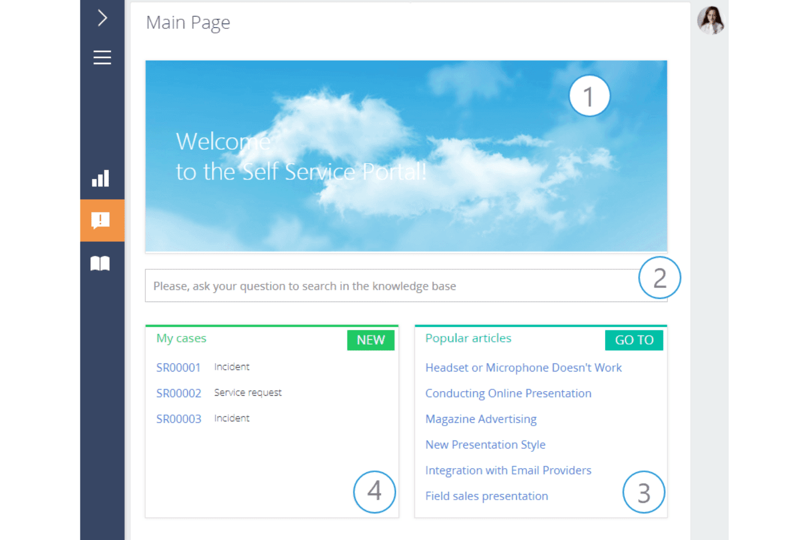Open Integration with Email Providers article

[508, 471]
